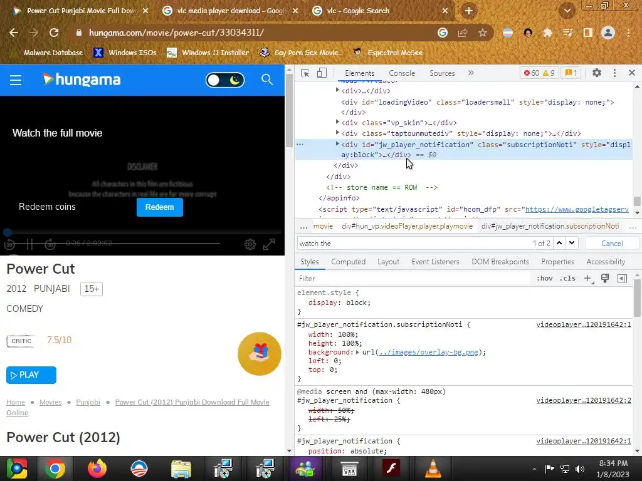Open the Home breadcrumb link

(16, 402)
